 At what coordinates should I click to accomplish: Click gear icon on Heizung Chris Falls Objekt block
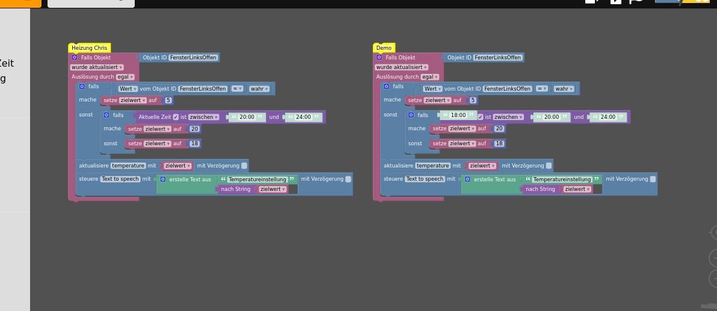click(x=75, y=58)
